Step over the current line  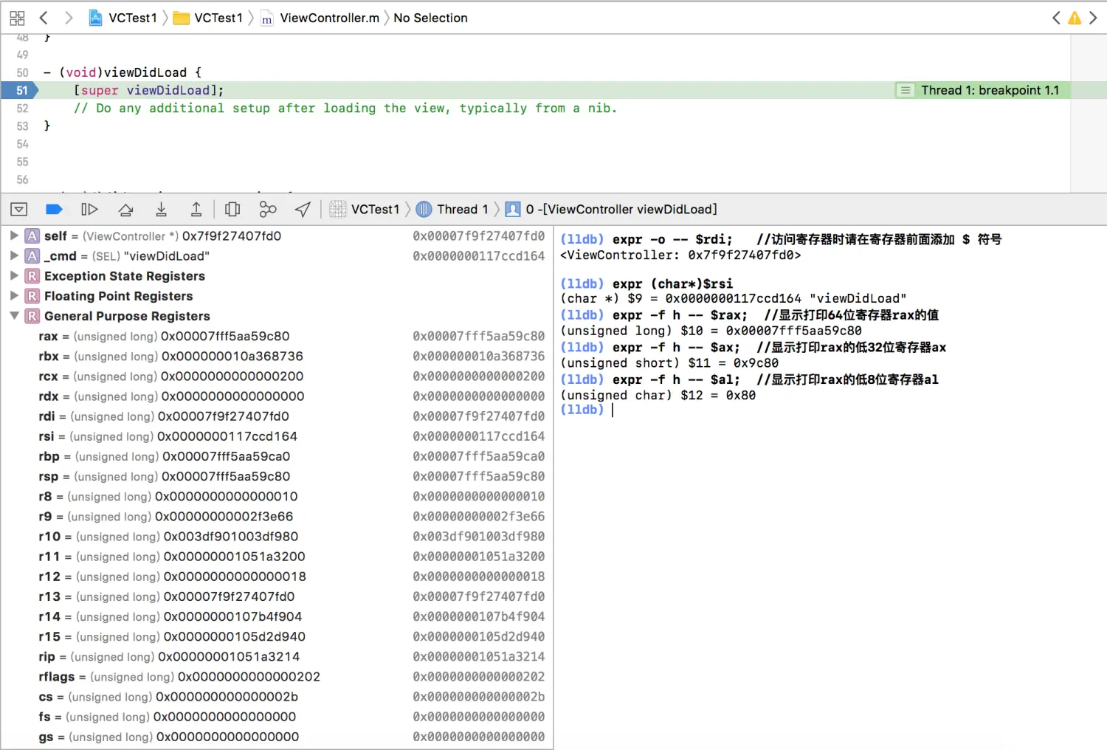[125, 210]
